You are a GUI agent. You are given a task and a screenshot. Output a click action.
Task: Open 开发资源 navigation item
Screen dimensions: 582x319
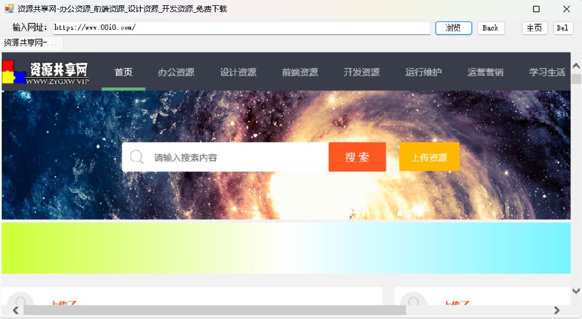(x=361, y=73)
